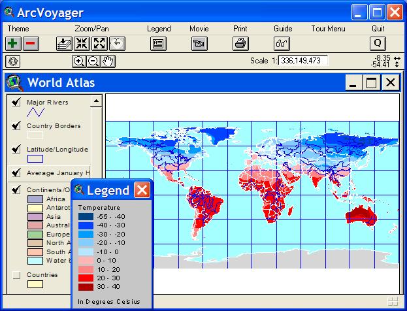
Task: Enable the Countries theme checkbox
Action: [16, 275]
